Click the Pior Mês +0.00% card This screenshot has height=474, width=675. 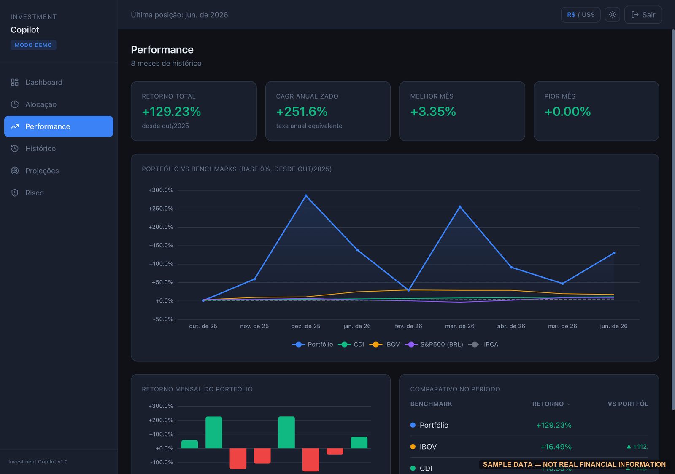pyautogui.click(x=596, y=111)
